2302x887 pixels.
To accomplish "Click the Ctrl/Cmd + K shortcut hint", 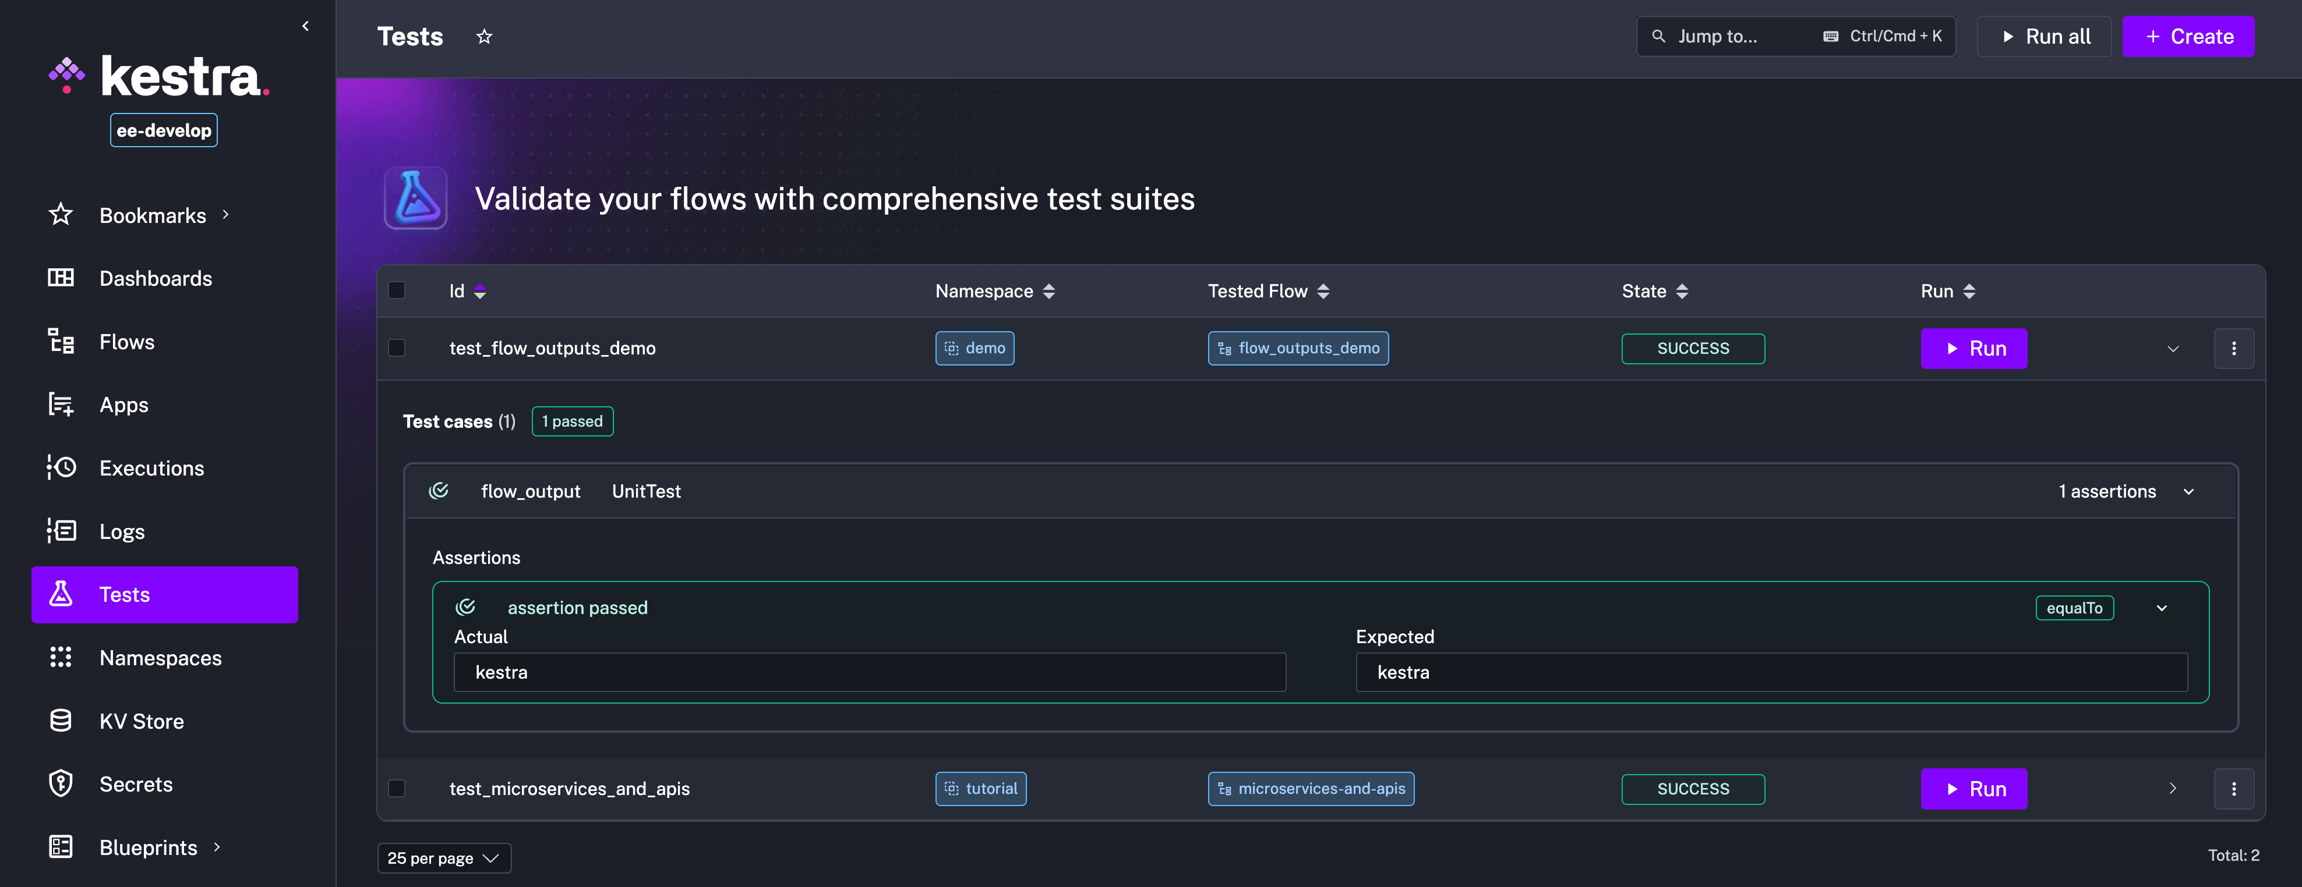I will [x=1883, y=37].
